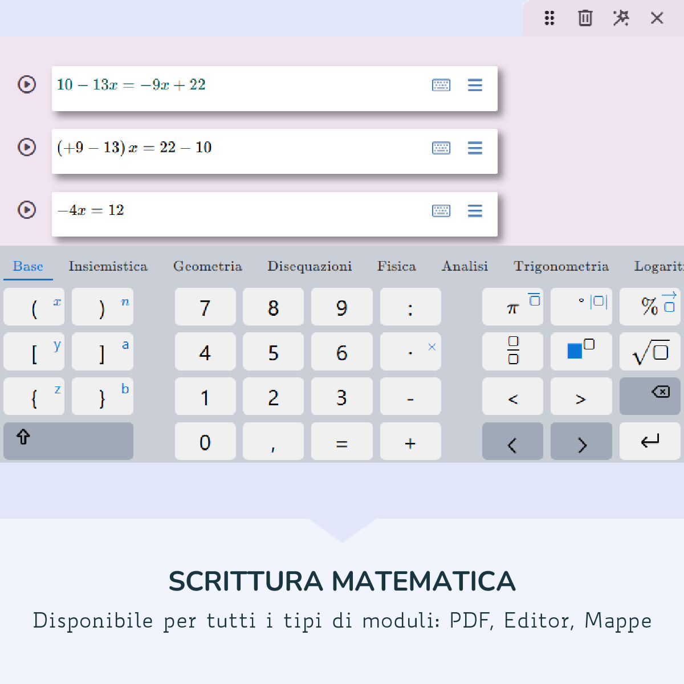Tap the plus key
This screenshot has width=684, height=684.
(410, 441)
